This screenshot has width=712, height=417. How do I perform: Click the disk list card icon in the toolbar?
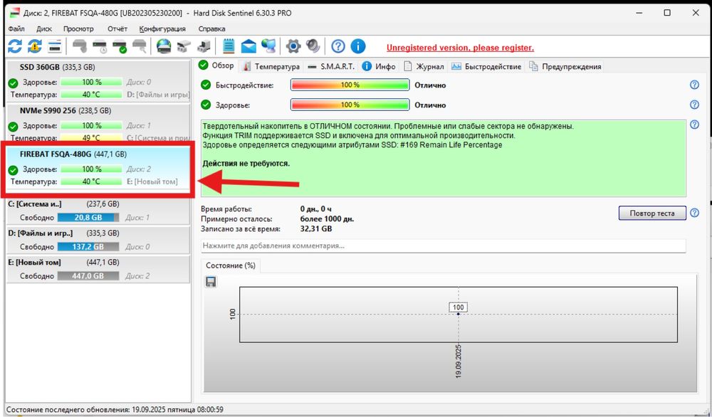(55, 46)
